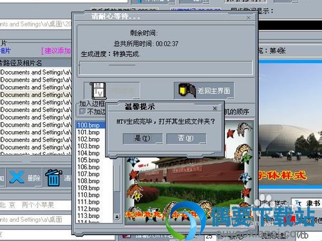Click the 返回主界面 button
The height and width of the screenshot is (241, 322).
coord(204,91)
